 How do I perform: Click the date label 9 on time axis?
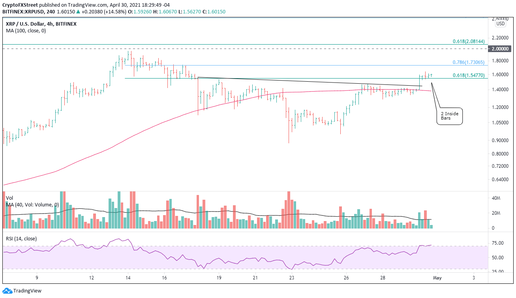point(37,278)
